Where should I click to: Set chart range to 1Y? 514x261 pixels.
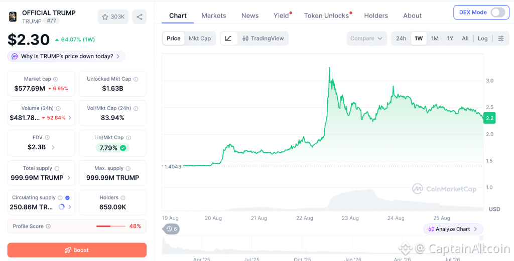[450, 38]
